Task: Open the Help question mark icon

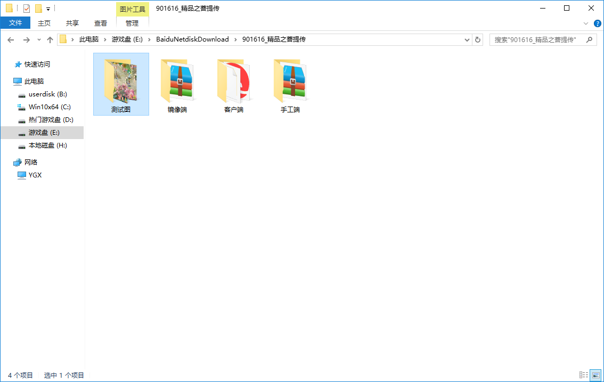Action: tap(597, 23)
